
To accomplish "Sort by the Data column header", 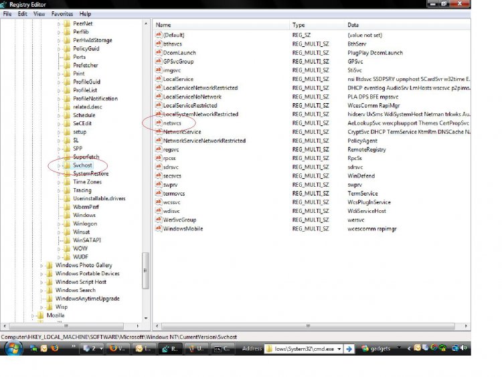I will click(408, 25).
